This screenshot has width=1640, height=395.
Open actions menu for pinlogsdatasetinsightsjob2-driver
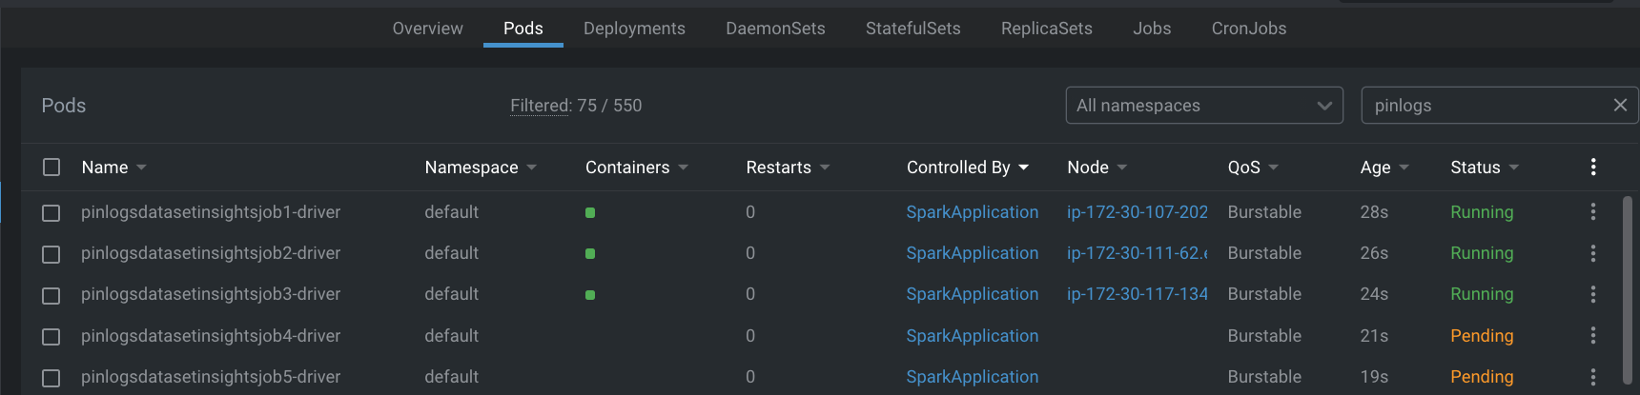coord(1593,253)
